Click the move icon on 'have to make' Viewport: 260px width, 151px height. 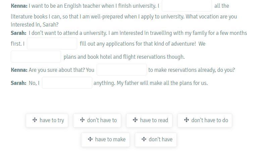pyautogui.click(x=90, y=139)
